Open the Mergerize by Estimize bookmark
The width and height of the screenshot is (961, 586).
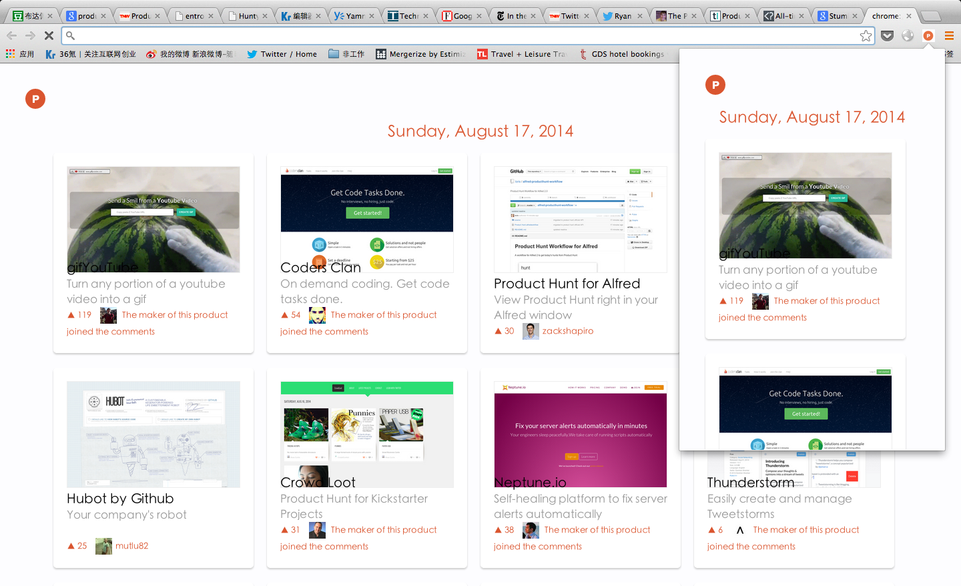[421, 54]
